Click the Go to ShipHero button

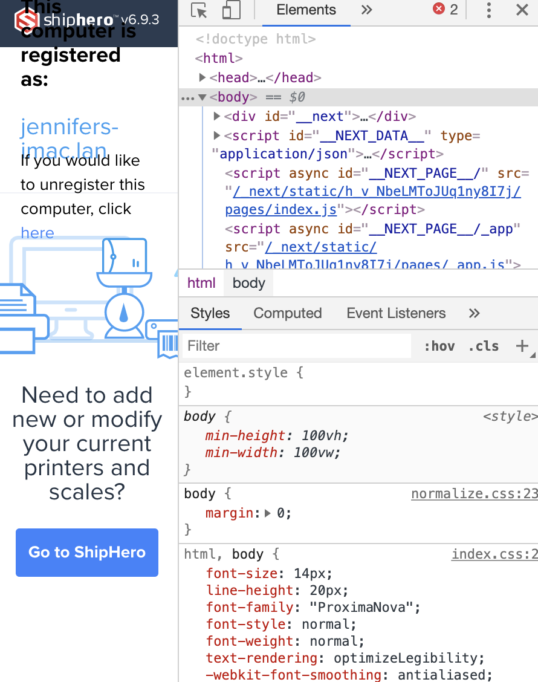pos(87,552)
